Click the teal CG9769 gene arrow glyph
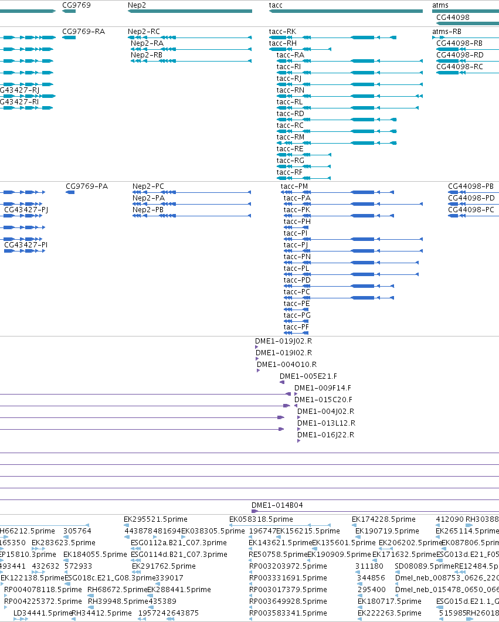499x622 pixels. point(69,11)
